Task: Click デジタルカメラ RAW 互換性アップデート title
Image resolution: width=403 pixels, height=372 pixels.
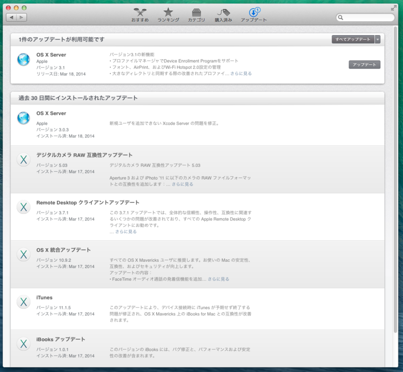Action: (84, 155)
